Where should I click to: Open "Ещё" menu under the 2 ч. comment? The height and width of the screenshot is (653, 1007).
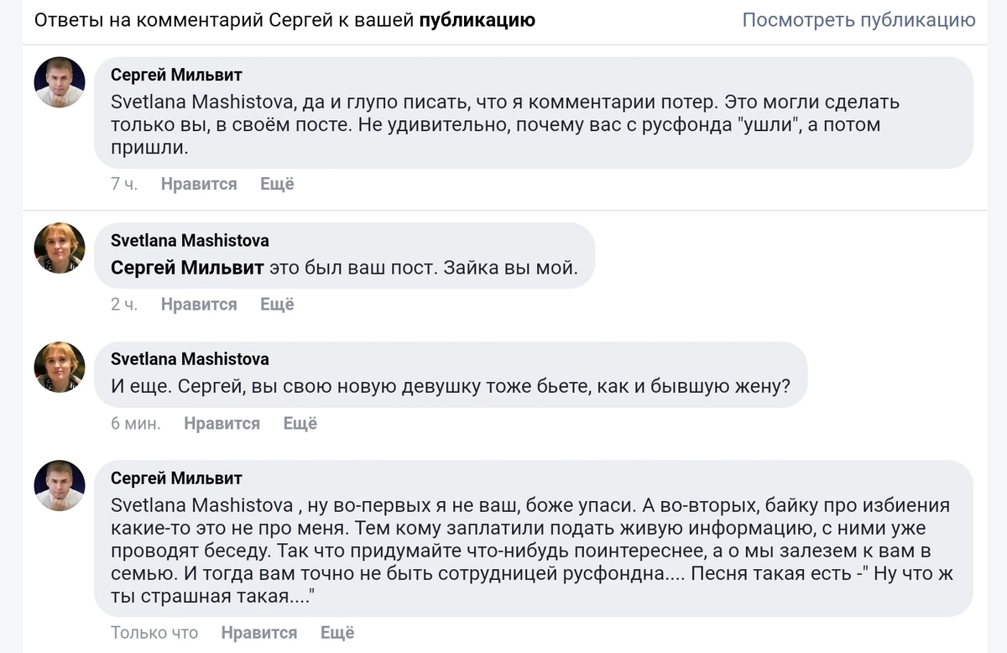[x=277, y=304]
